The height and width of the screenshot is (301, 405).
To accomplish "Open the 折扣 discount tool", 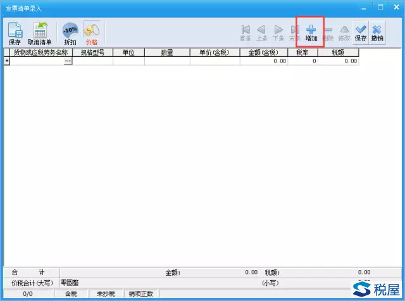I will click(x=70, y=33).
